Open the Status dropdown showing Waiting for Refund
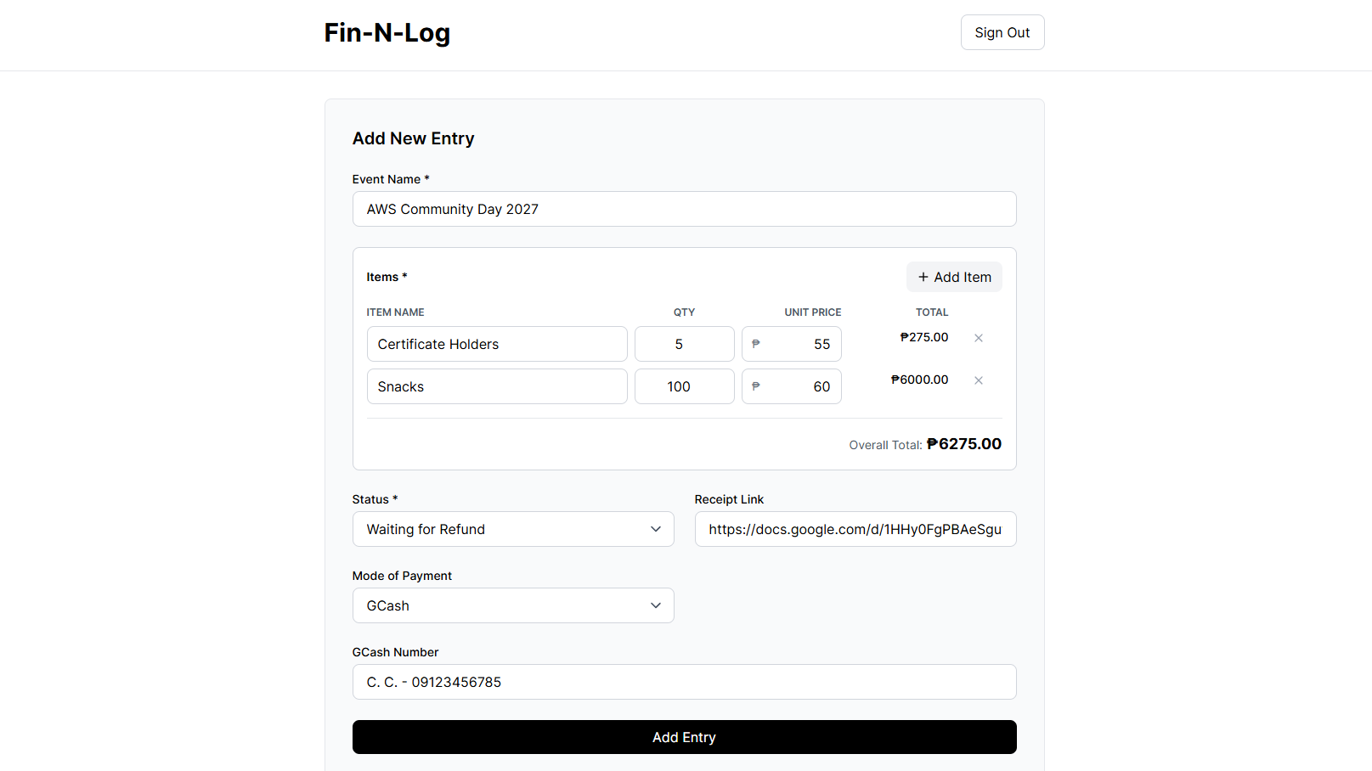1372x771 pixels. (x=513, y=528)
